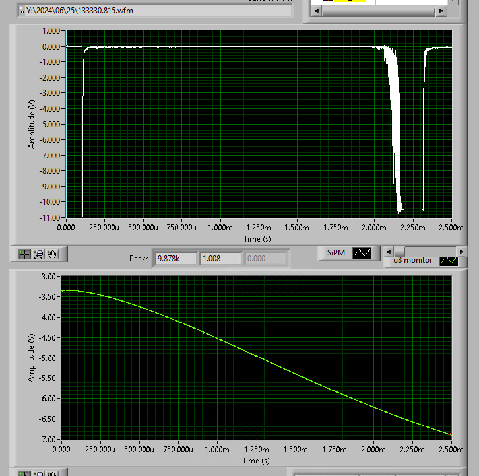The height and width of the screenshot is (476, 479).
Task: Click the left scroll arrow above the top graph
Action: pyautogui.click(x=317, y=11)
